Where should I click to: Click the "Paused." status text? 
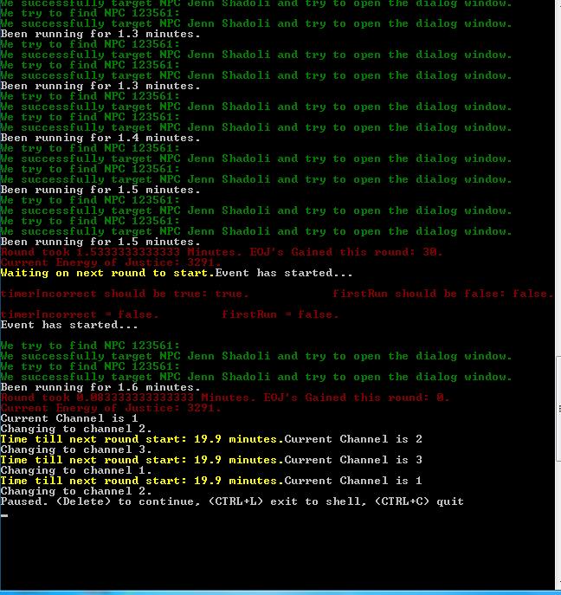pyautogui.click(x=24, y=501)
